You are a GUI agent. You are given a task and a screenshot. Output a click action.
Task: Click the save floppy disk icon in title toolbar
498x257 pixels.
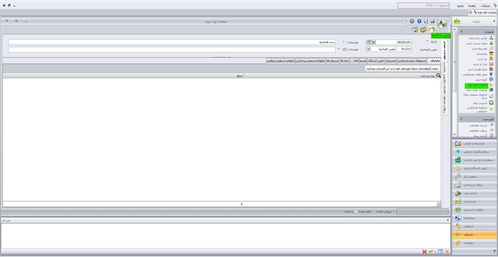pos(432,22)
